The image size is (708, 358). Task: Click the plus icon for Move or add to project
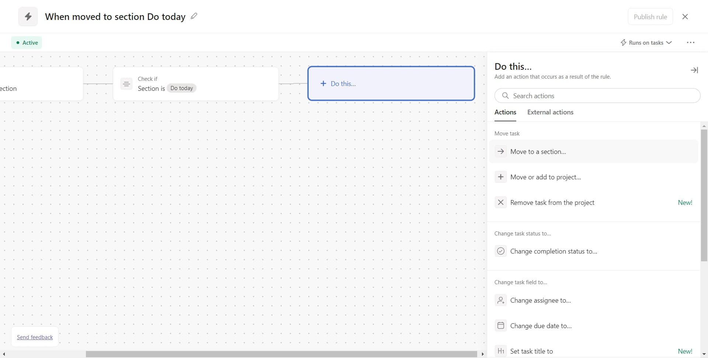pyautogui.click(x=500, y=177)
